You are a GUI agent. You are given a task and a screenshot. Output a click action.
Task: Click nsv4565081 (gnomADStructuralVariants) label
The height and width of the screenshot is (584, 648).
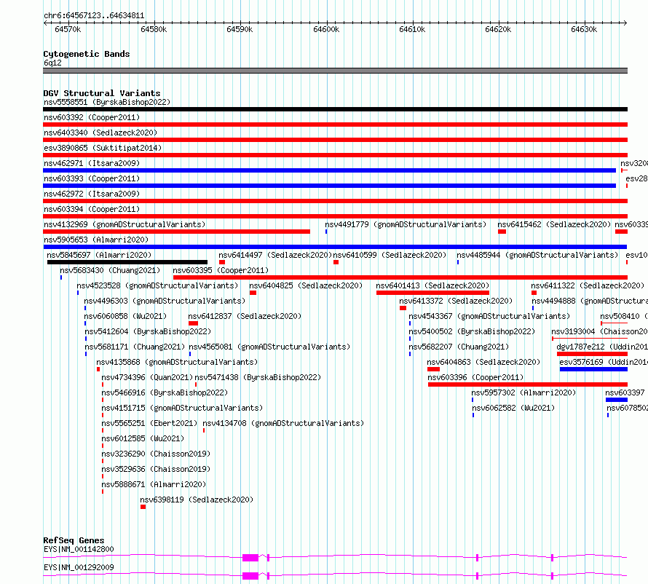[269, 347]
